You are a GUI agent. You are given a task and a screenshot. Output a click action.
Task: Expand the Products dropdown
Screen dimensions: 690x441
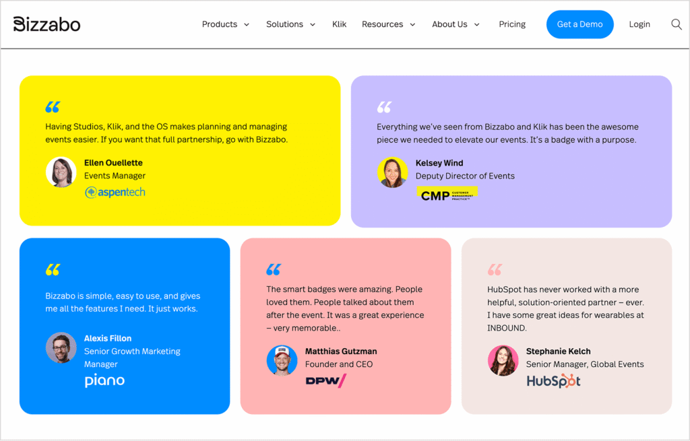click(x=226, y=24)
